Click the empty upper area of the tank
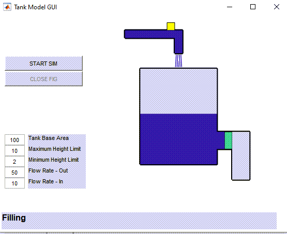Image resolution: width=287 pixels, height=234 pixels. pos(178,91)
